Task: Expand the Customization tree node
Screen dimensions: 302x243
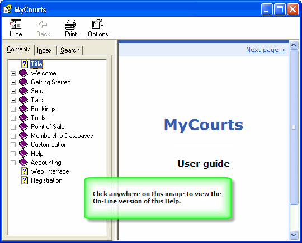Action: 13,145
